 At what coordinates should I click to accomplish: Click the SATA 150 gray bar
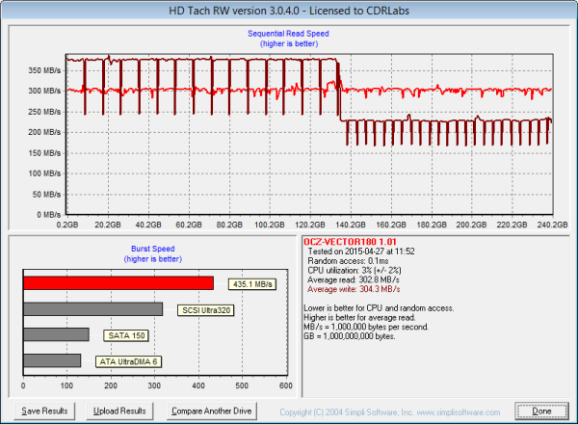pos(56,334)
